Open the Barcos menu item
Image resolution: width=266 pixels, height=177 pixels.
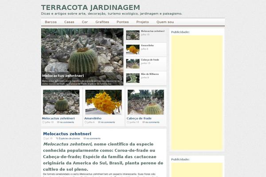51,22
